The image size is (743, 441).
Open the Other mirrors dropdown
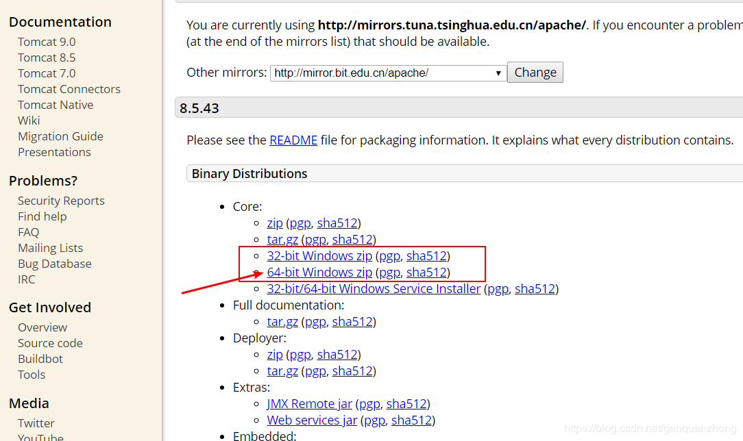click(x=388, y=73)
